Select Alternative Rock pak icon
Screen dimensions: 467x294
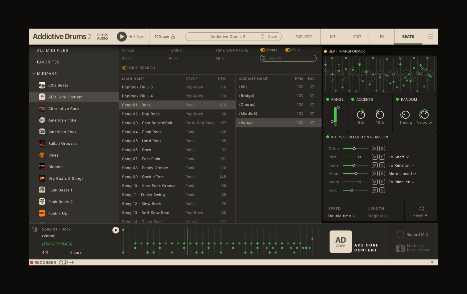coord(42,108)
